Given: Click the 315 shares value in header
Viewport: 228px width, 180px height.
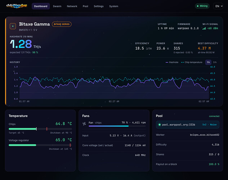Looking at the screenshot, I should coord(176,48).
